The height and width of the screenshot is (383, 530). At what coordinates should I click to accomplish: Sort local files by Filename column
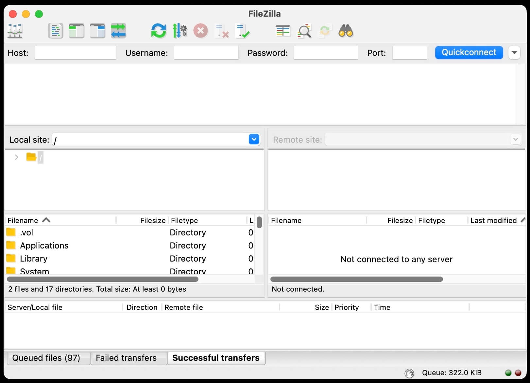[x=60, y=220]
